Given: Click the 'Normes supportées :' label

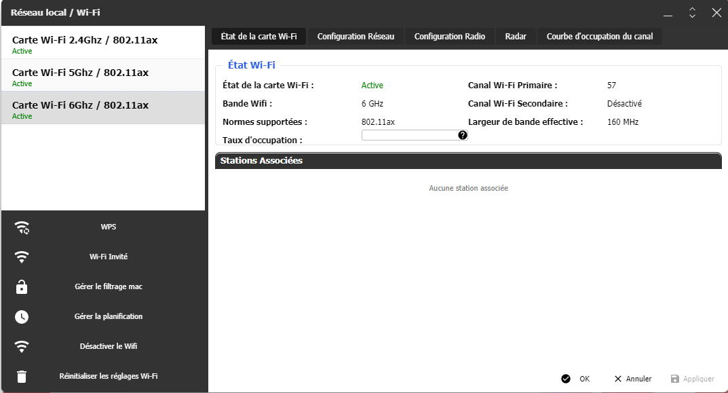Looking at the screenshot, I should (265, 122).
